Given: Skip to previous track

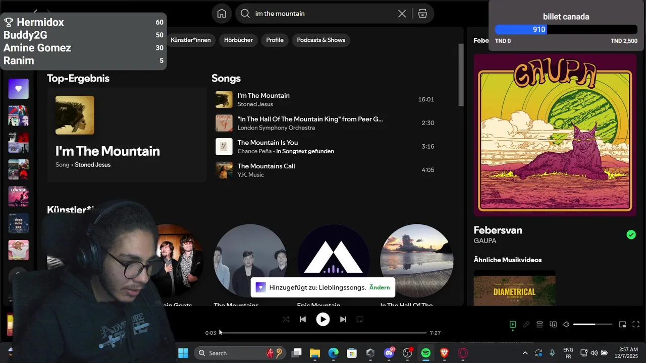Looking at the screenshot, I should pos(303,319).
